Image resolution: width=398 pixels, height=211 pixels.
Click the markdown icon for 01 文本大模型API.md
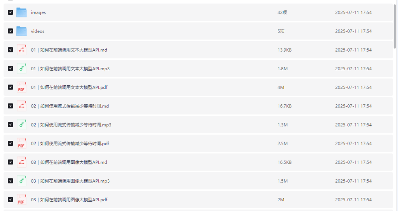21,50
